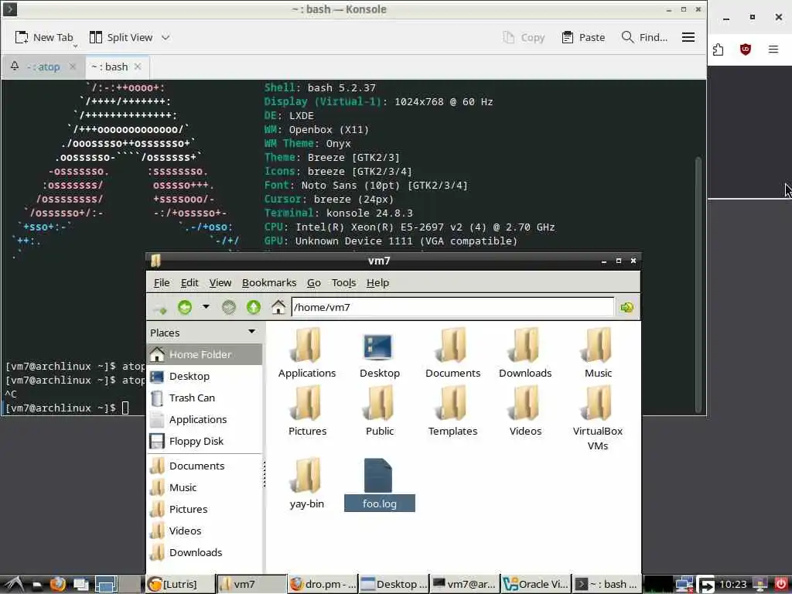Open the Go menu in file manager
Screen dimensions: 792x594
tap(314, 283)
